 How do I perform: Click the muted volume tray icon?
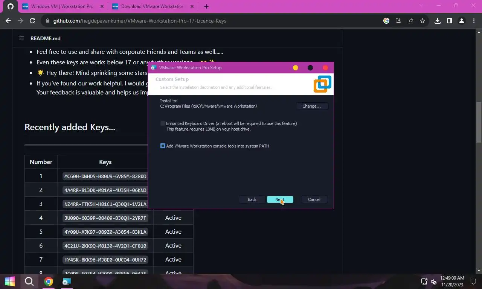click(433, 281)
